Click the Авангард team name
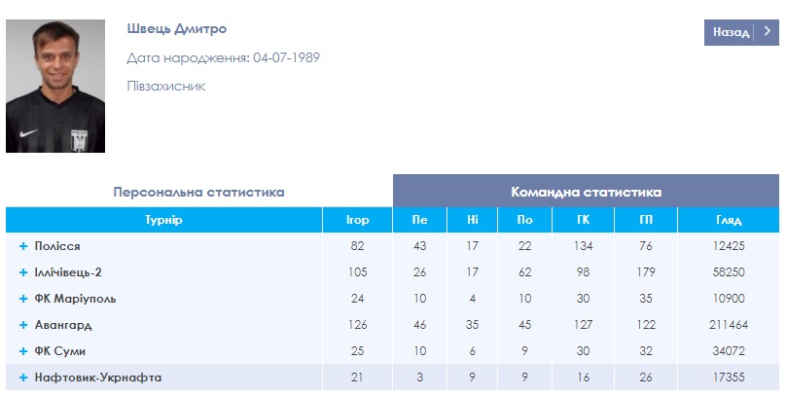This screenshot has height=396, width=787. coord(63,325)
